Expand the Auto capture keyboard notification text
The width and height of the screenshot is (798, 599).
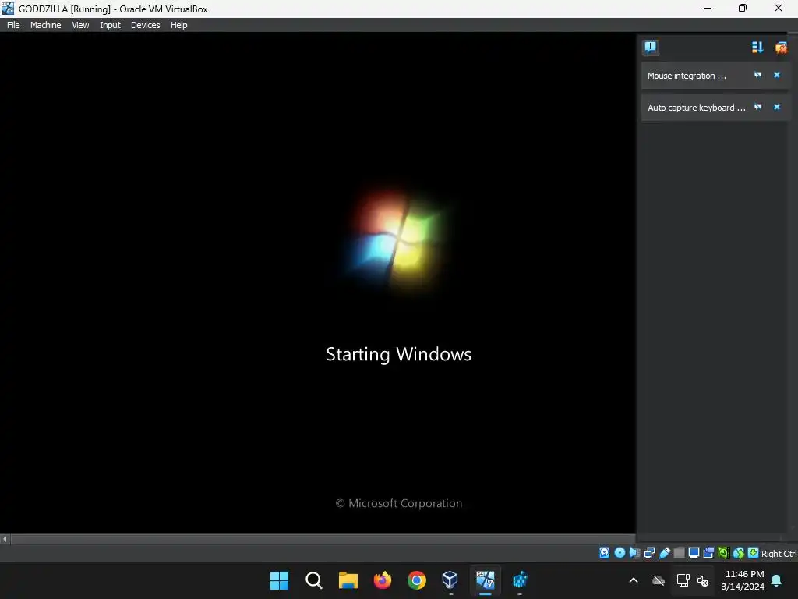click(x=696, y=108)
